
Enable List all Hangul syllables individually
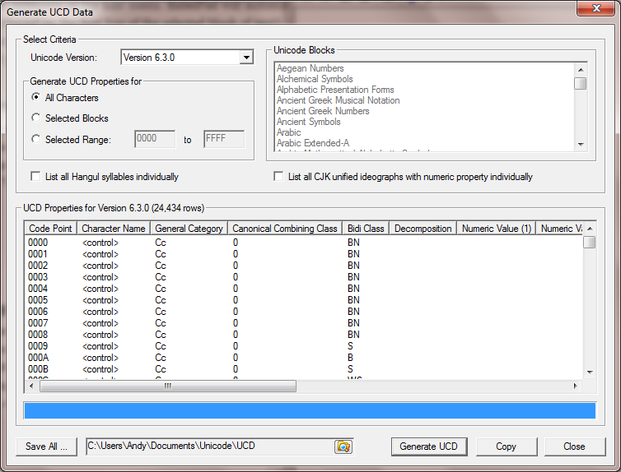[35, 176]
